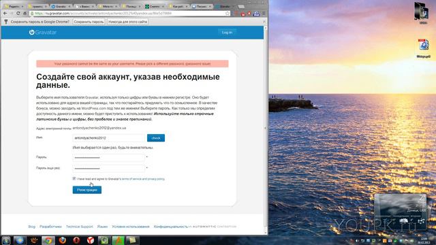
Task: Click the "Пароль еще раз" field
Action: (x=109, y=168)
